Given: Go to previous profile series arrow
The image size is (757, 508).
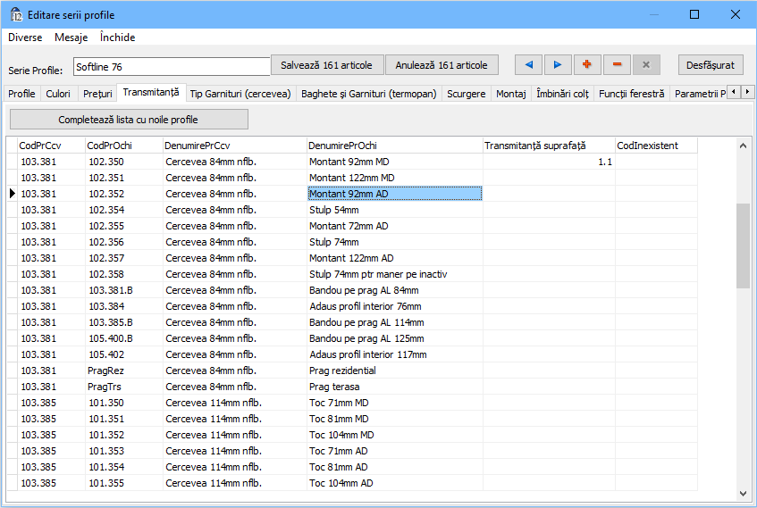Looking at the screenshot, I should 529,65.
